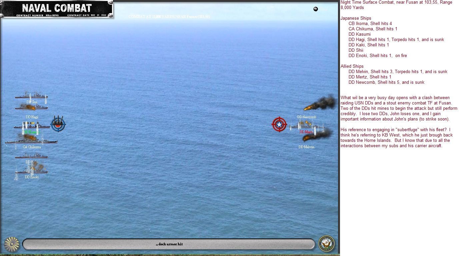
Task: Click 'DD Mertz, Shell hits 1' report line
Action: click(370, 77)
